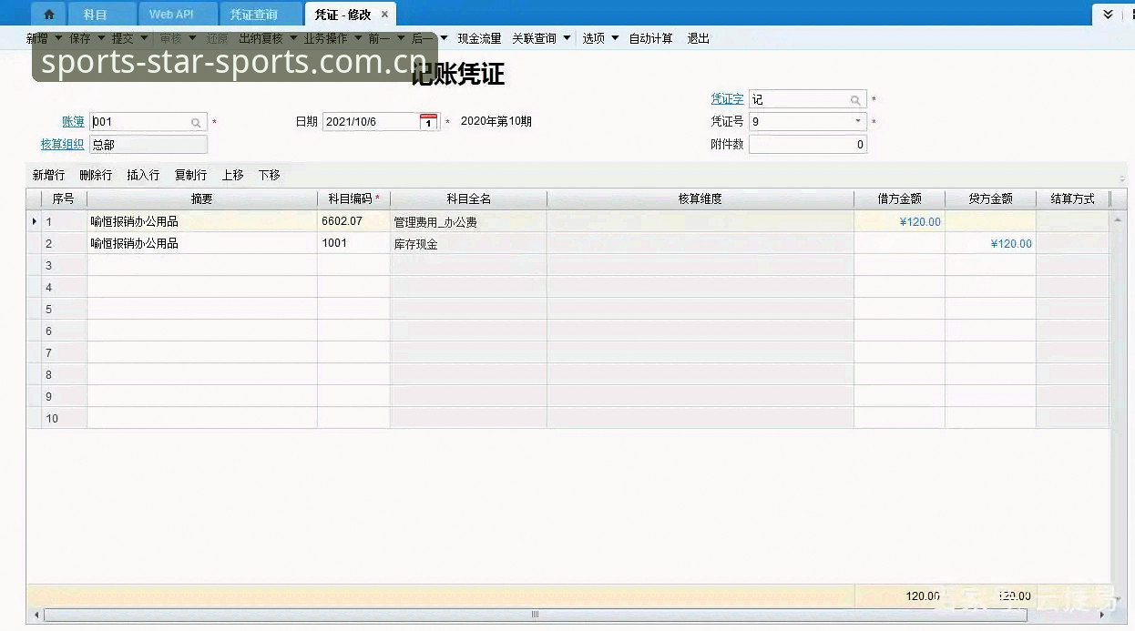Open the 核算组织 link label
The image size is (1135, 631).
point(62,144)
